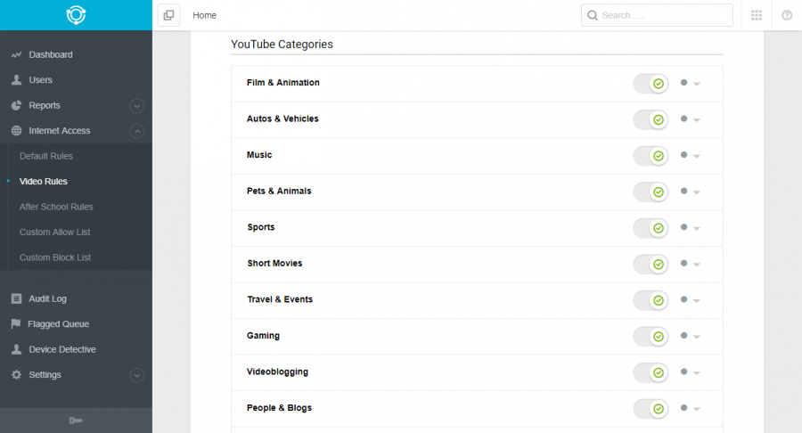Go to the Users page
The image size is (802, 433).
(40, 80)
